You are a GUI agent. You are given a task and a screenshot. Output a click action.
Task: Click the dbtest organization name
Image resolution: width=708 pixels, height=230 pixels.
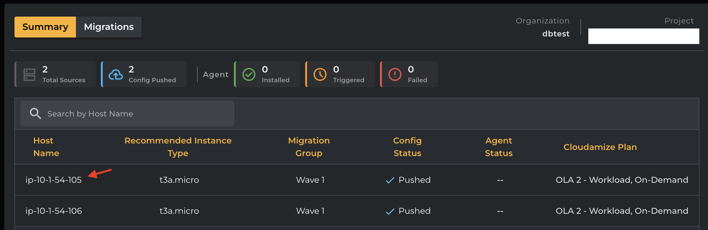click(x=556, y=34)
